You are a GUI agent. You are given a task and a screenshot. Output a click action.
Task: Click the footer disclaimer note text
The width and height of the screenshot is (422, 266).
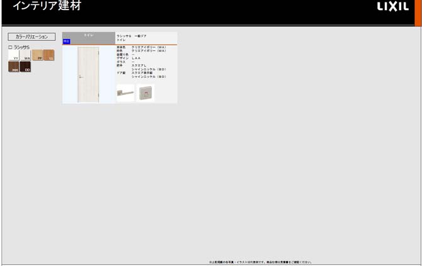(x=260, y=262)
